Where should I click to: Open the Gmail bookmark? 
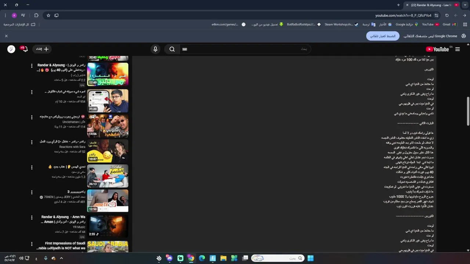[449, 25]
